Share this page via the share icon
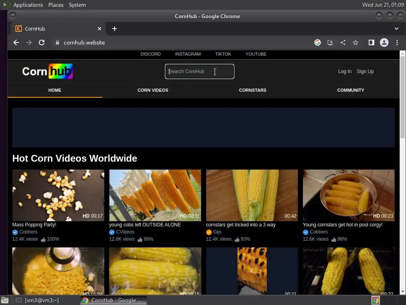This screenshot has width=406, height=305. coord(343,42)
